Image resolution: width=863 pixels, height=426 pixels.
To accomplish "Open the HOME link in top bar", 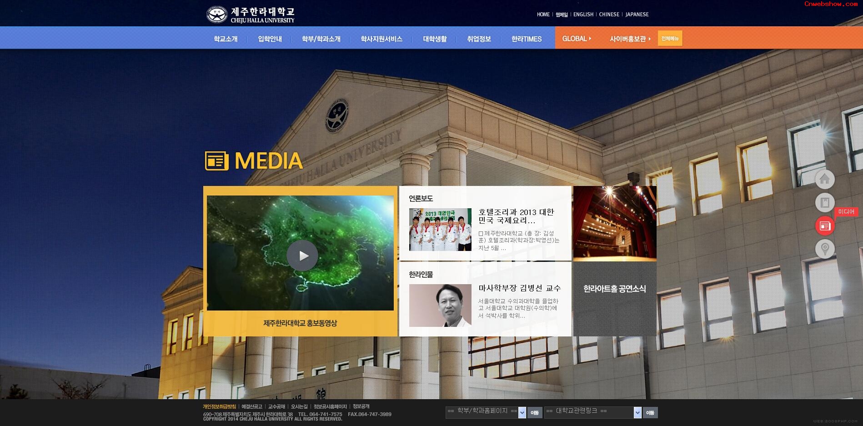I will (x=543, y=15).
